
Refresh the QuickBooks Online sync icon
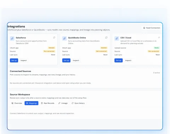[106, 37]
